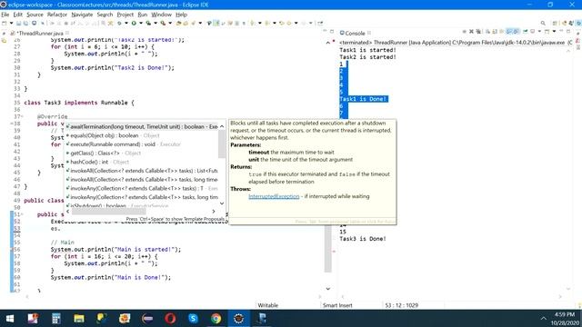Click Remove All Terminated Launches icon
The width and height of the screenshot is (582, 327).
[x=478, y=32]
